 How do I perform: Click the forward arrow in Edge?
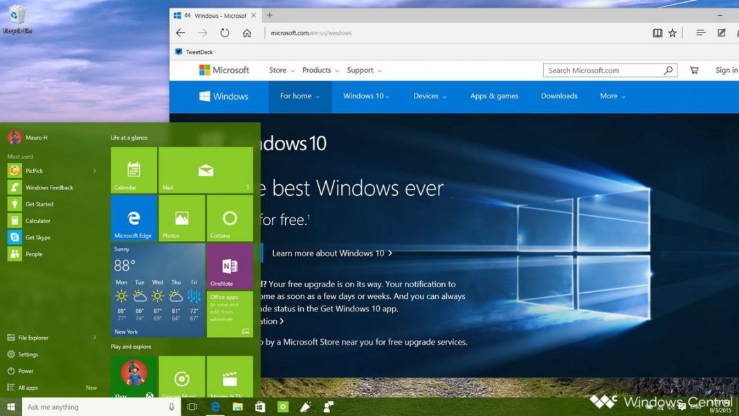tap(203, 33)
